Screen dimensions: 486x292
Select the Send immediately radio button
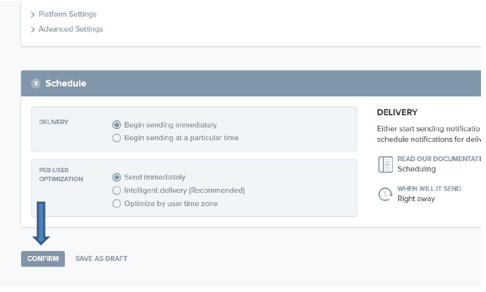coord(117,177)
